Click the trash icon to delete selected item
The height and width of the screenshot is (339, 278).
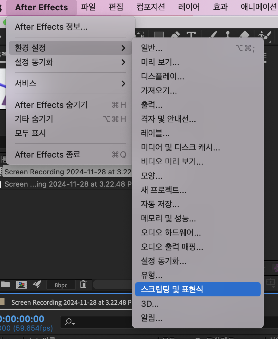click(x=83, y=285)
